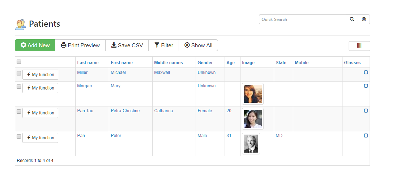Toggle Glasses checkbox for Miller
Viewport: 396px width, 188px height.
366,72
